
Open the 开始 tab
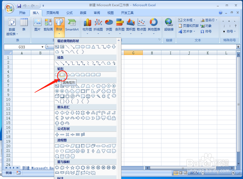22,13
